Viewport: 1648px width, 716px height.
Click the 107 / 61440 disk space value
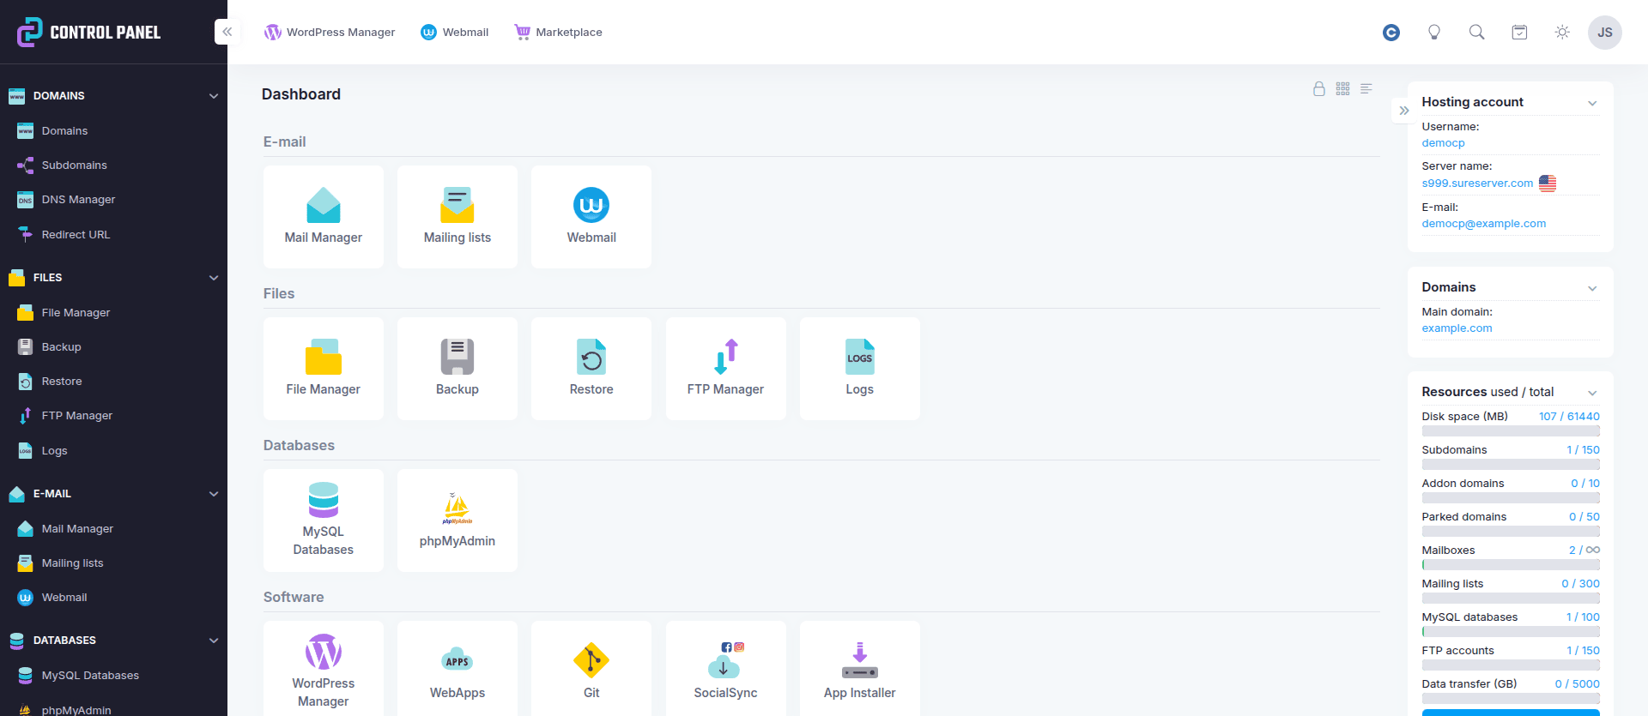(1569, 417)
